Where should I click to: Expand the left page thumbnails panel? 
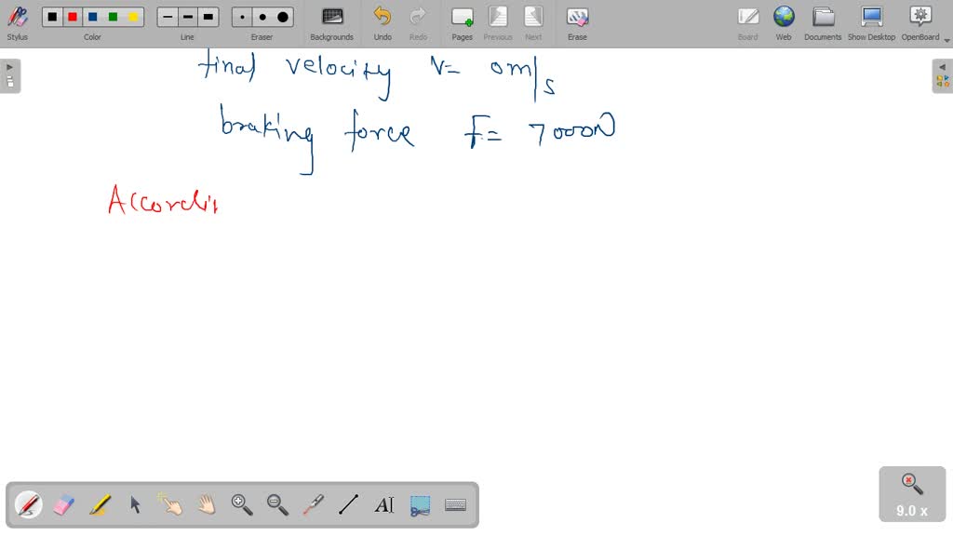[x=10, y=75]
